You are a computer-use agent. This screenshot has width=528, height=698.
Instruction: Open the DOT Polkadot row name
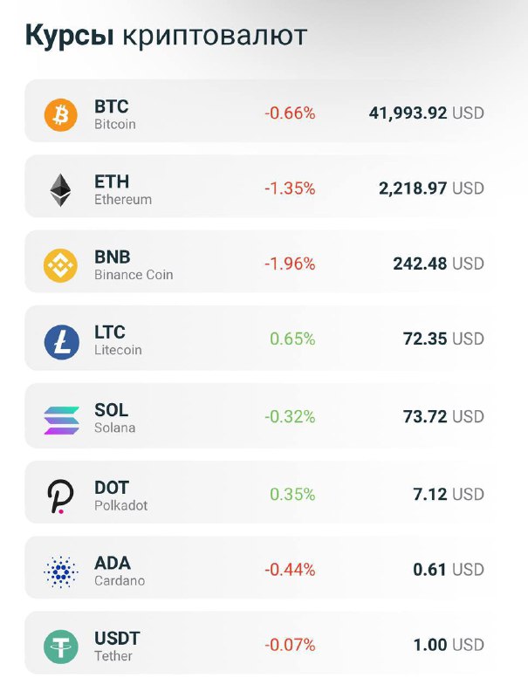pos(120,496)
